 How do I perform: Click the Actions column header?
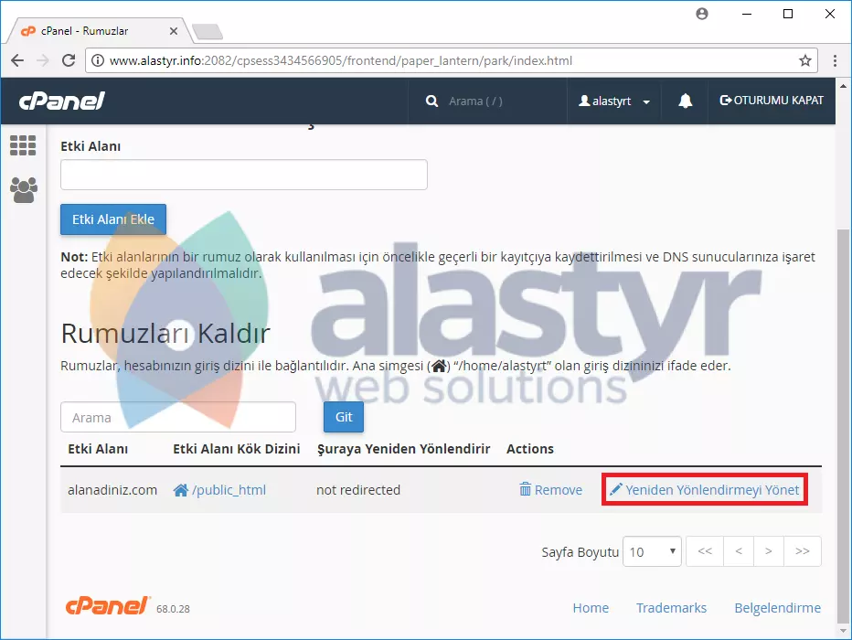530,449
